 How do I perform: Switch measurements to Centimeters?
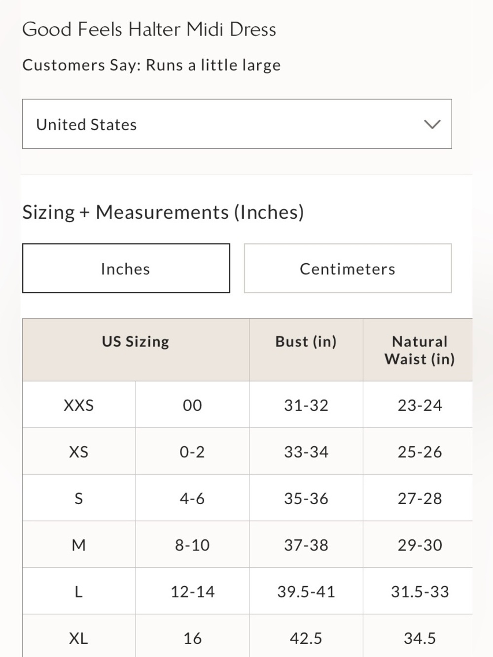pos(348,268)
